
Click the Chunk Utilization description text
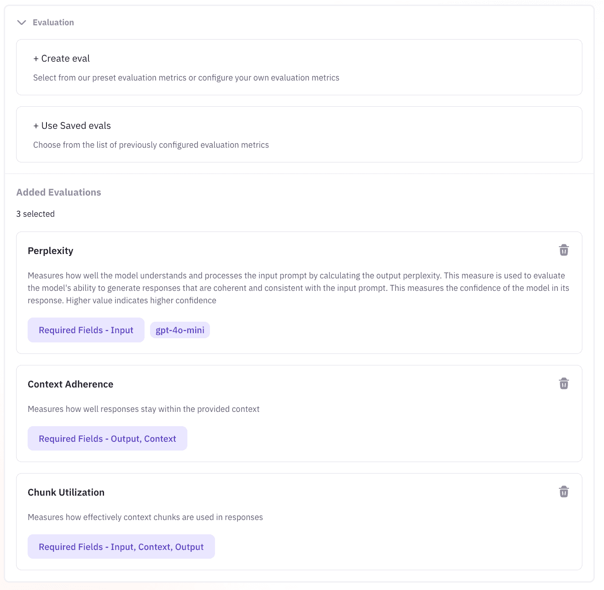145,517
